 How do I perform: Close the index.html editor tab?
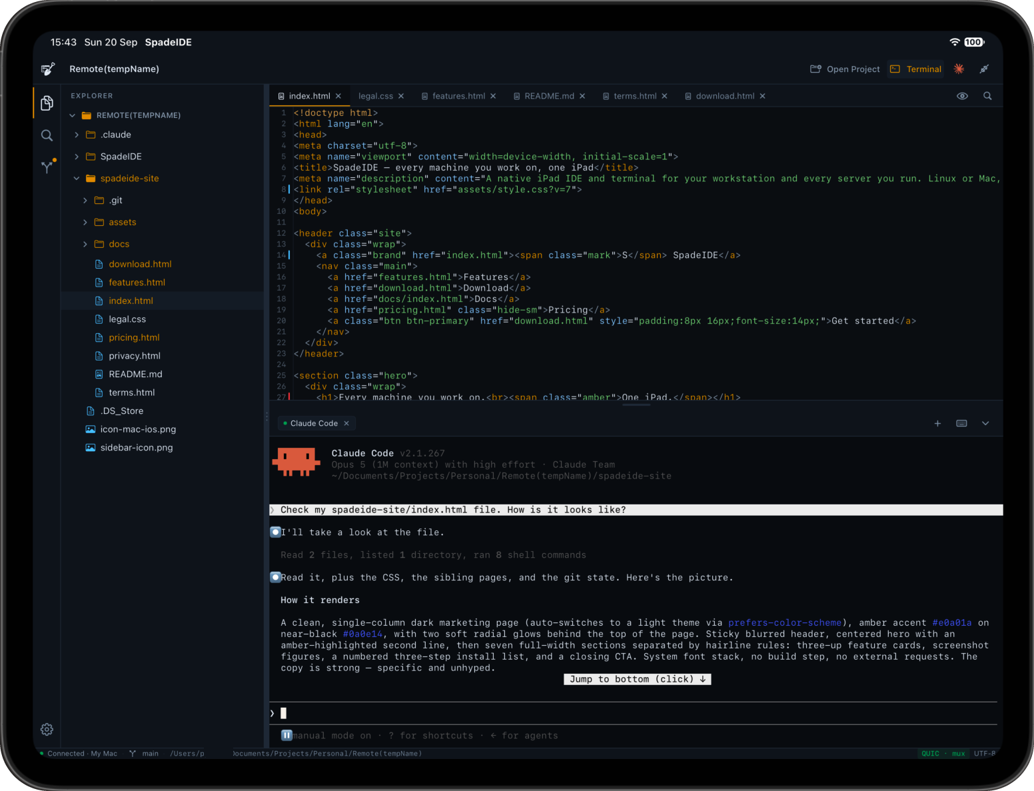point(338,96)
